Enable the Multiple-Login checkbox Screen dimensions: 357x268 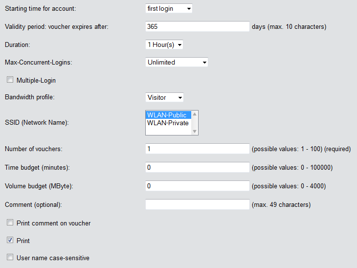[x=10, y=80]
